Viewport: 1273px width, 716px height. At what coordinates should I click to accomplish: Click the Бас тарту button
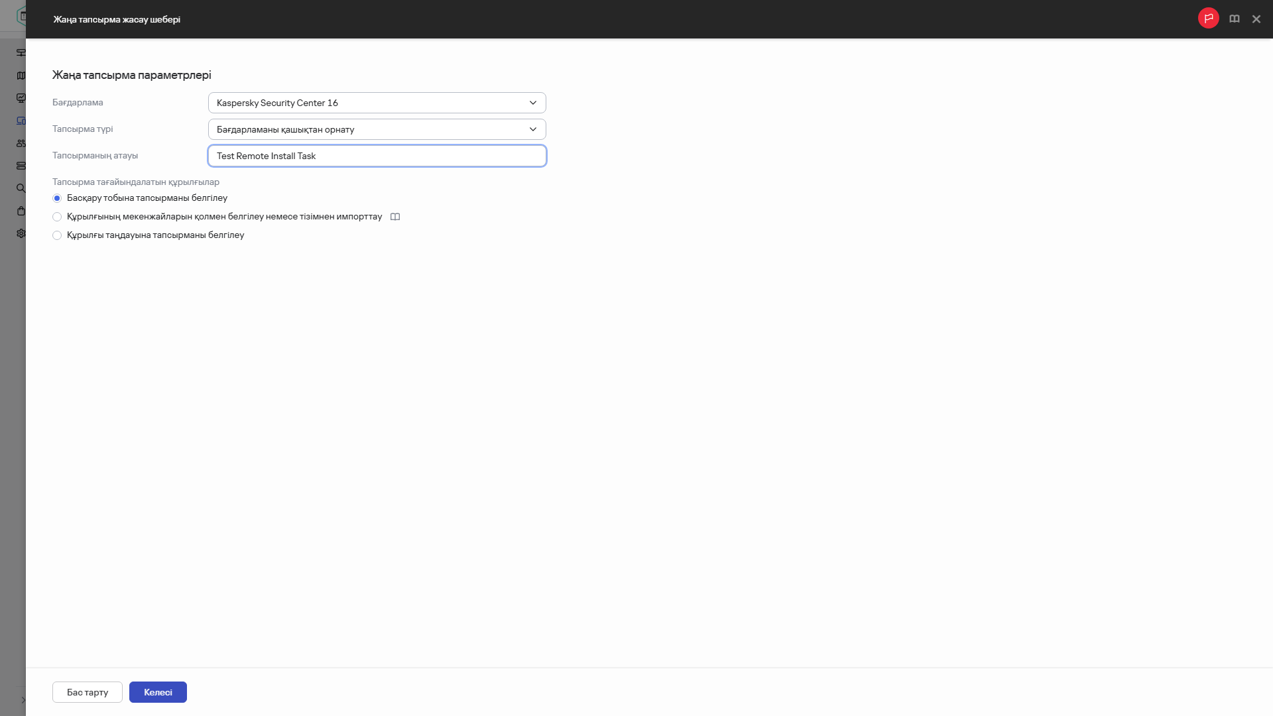click(x=88, y=692)
